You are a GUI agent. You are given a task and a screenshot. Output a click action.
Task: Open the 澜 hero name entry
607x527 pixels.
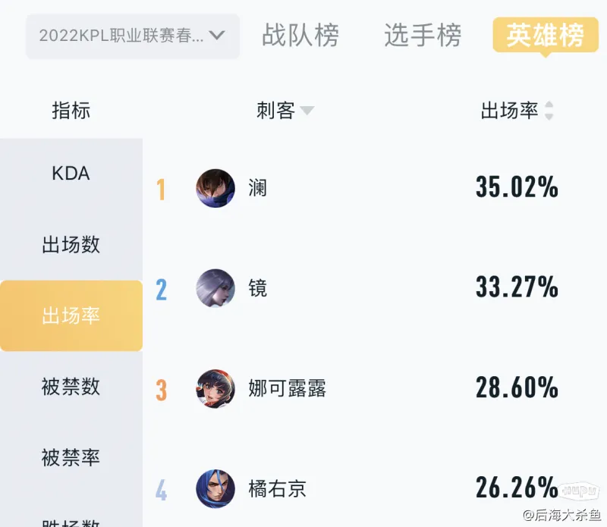[x=257, y=188]
